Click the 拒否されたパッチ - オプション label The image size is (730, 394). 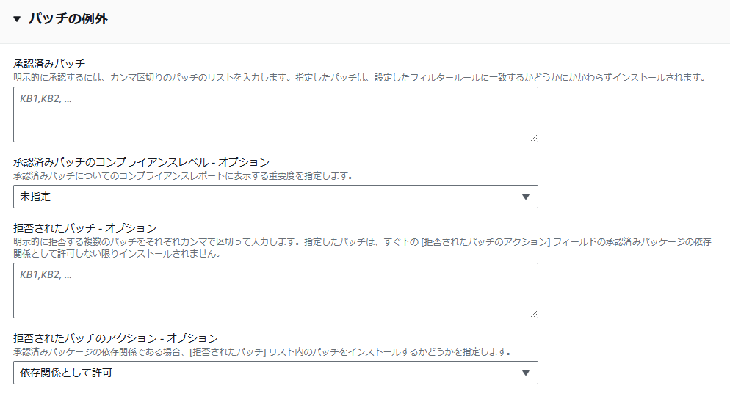tap(84, 228)
